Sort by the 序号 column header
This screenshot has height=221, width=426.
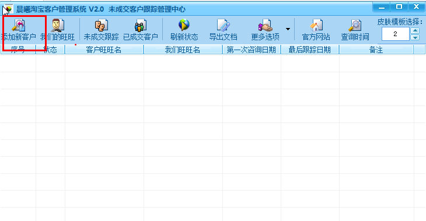(x=18, y=50)
